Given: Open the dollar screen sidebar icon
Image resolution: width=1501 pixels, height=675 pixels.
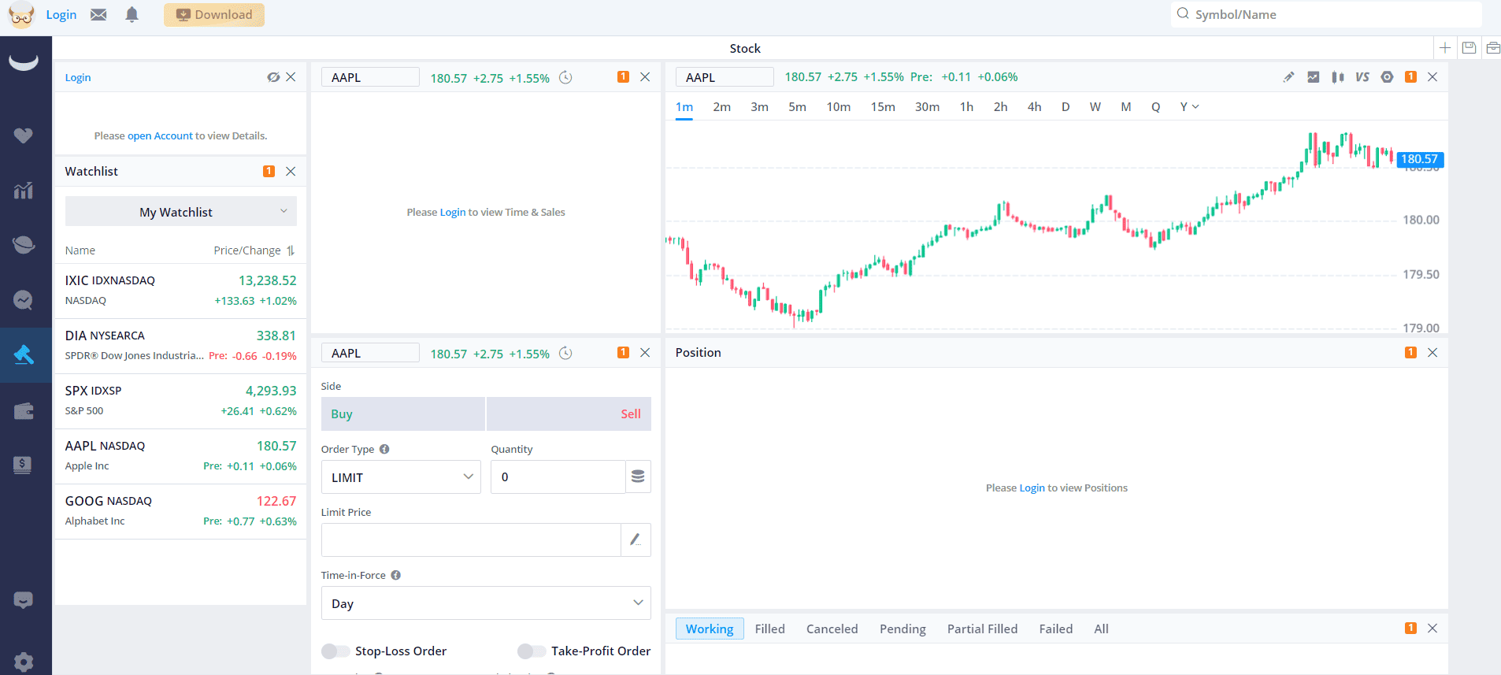Looking at the screenshot, I should pos(24,465).
